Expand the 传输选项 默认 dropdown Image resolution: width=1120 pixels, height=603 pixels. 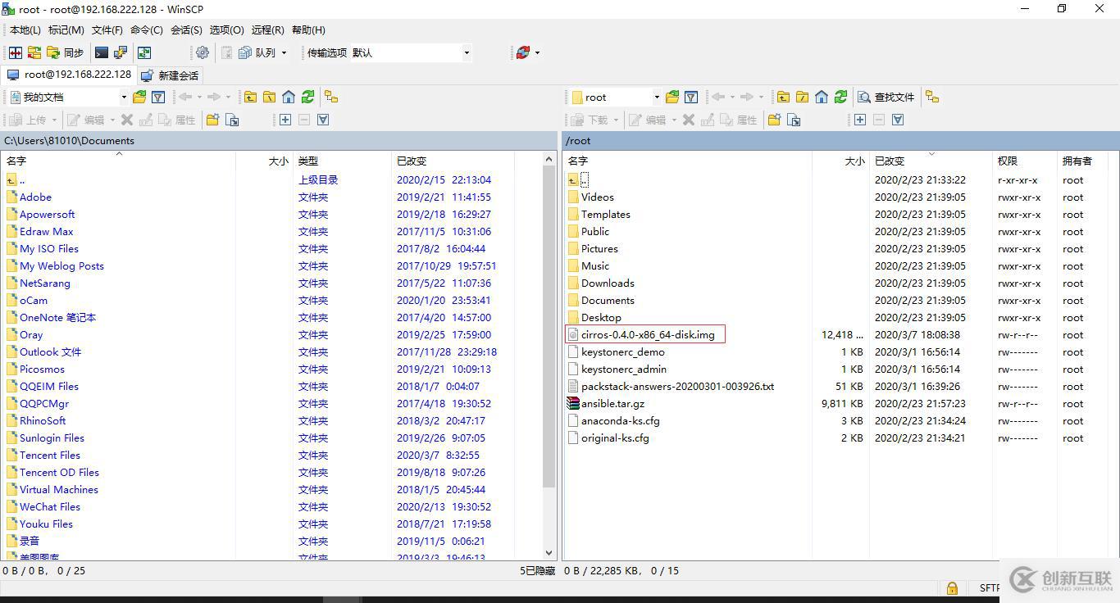466,52
